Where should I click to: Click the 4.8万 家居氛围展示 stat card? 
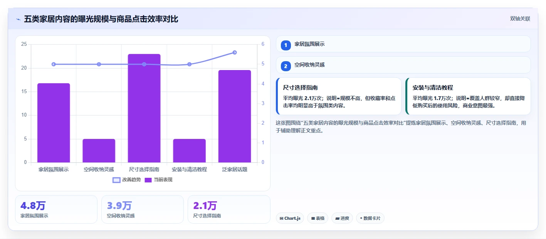pos(56,209)
